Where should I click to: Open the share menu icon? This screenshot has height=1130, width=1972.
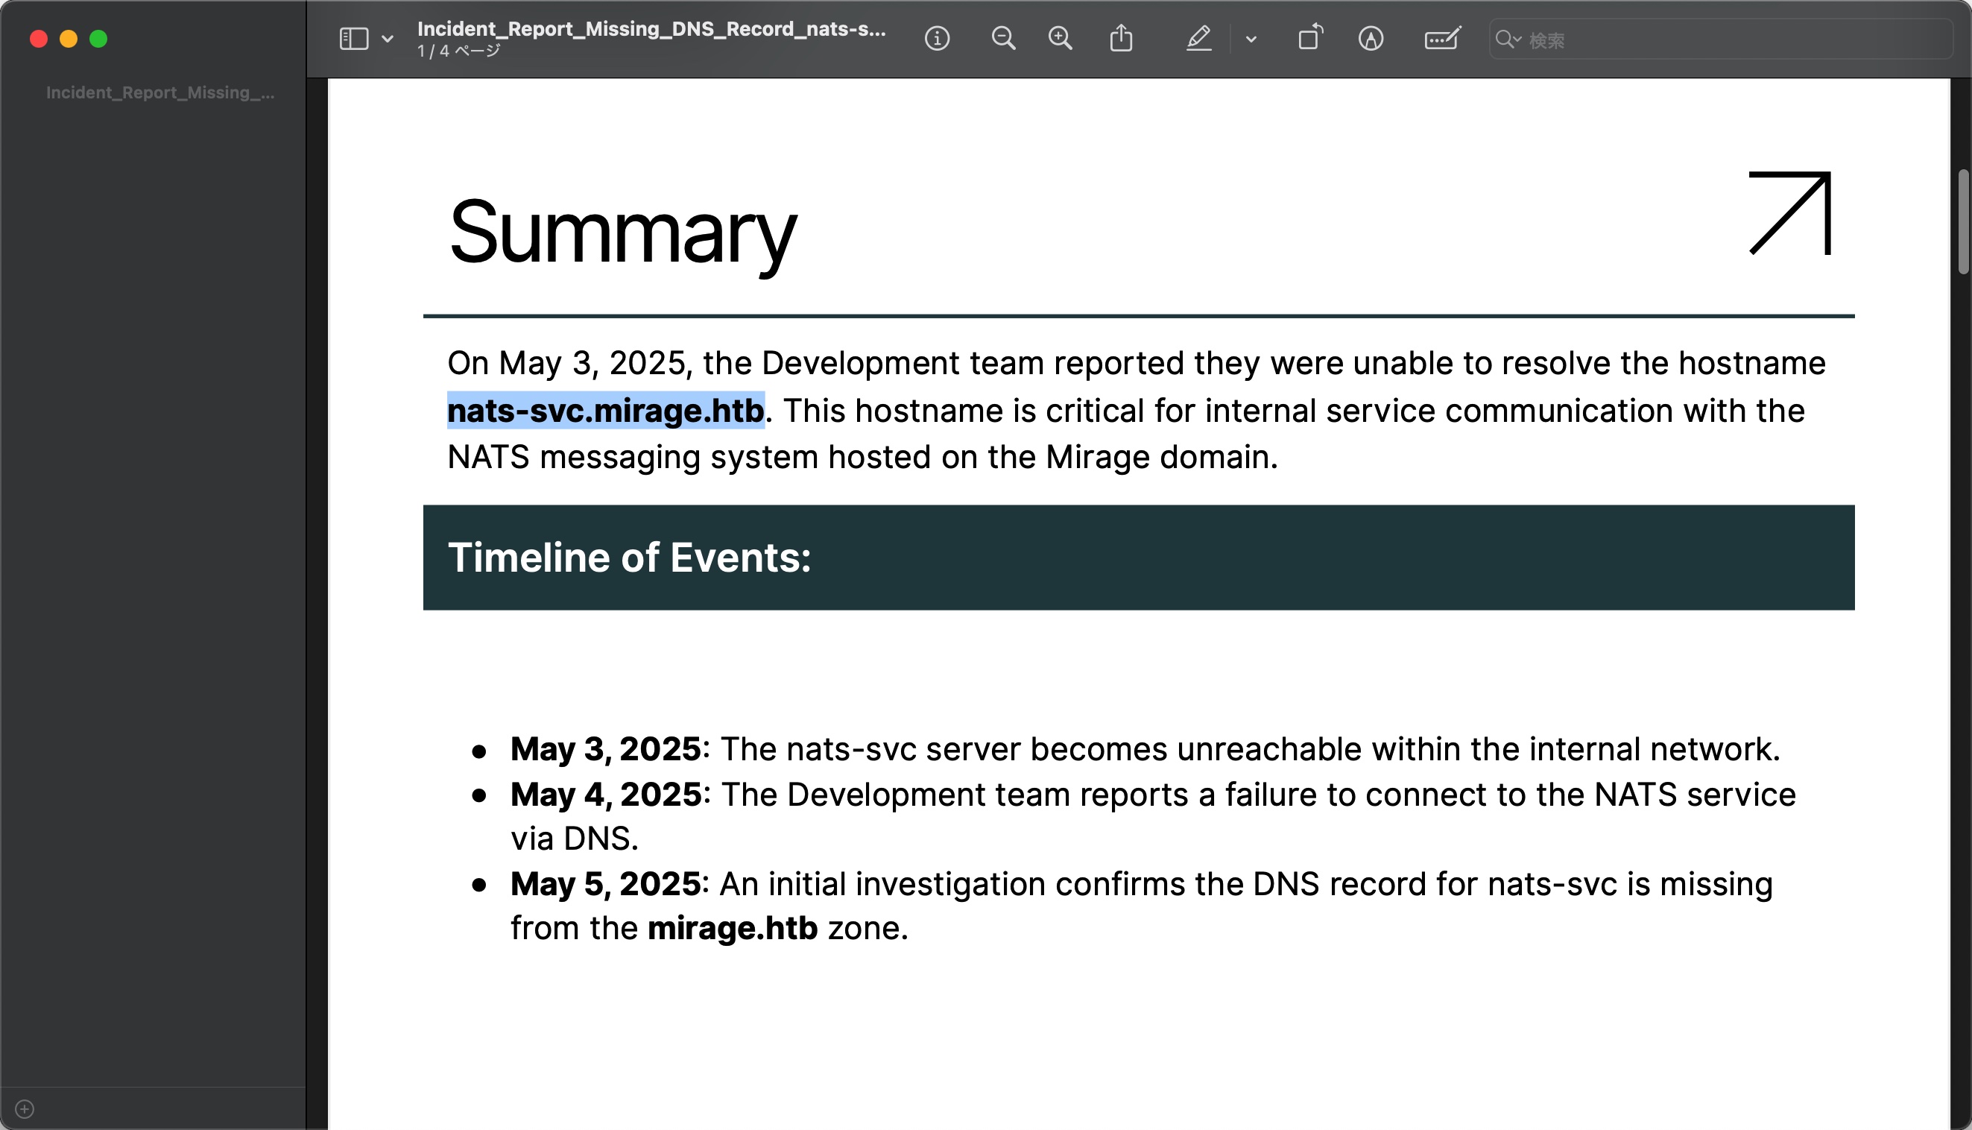pyautogui.click(x=1120, y=39)
